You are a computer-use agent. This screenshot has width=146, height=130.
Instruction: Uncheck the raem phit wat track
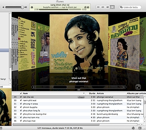[21, 100]
